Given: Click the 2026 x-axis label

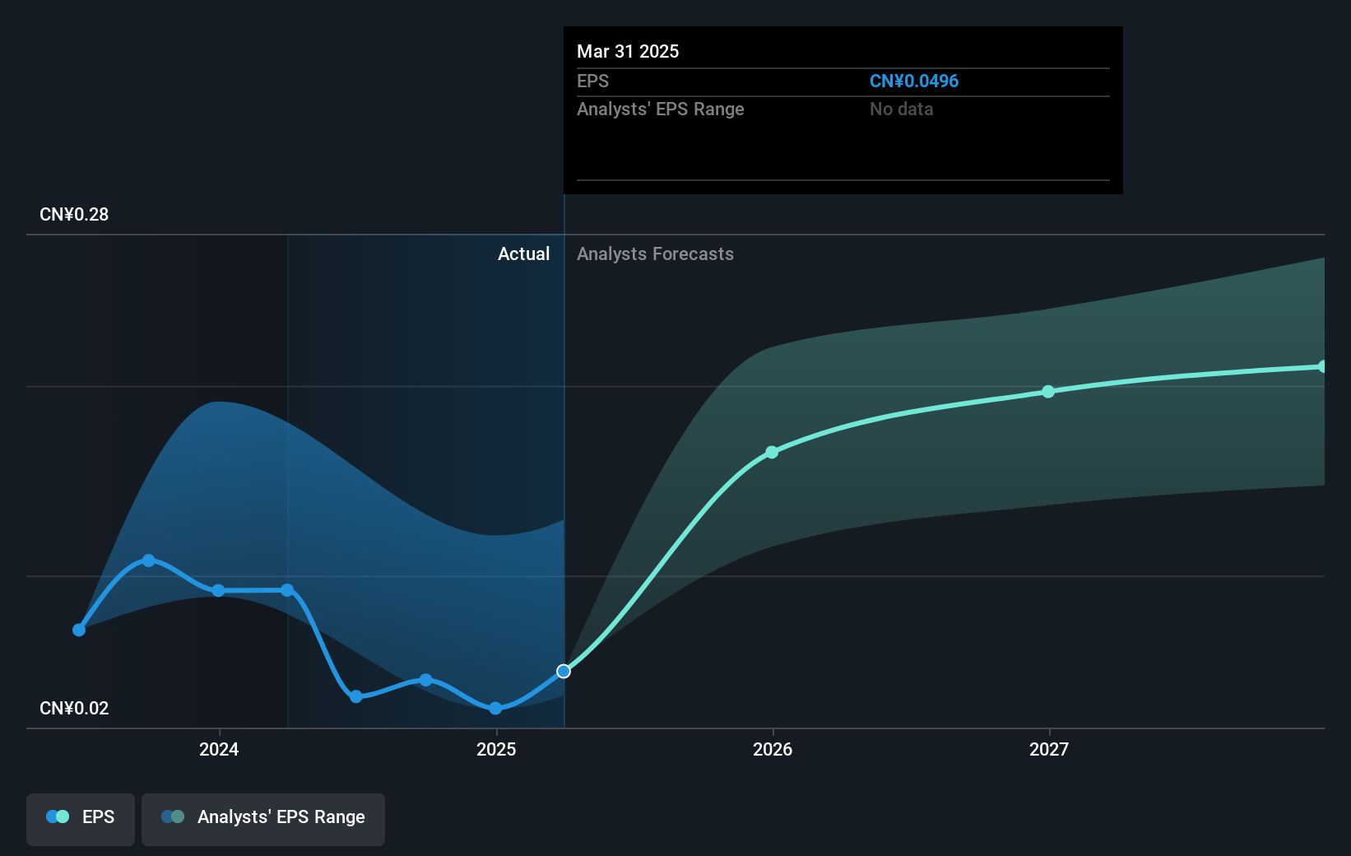Looking at the screenshot, I should point(773,749).
